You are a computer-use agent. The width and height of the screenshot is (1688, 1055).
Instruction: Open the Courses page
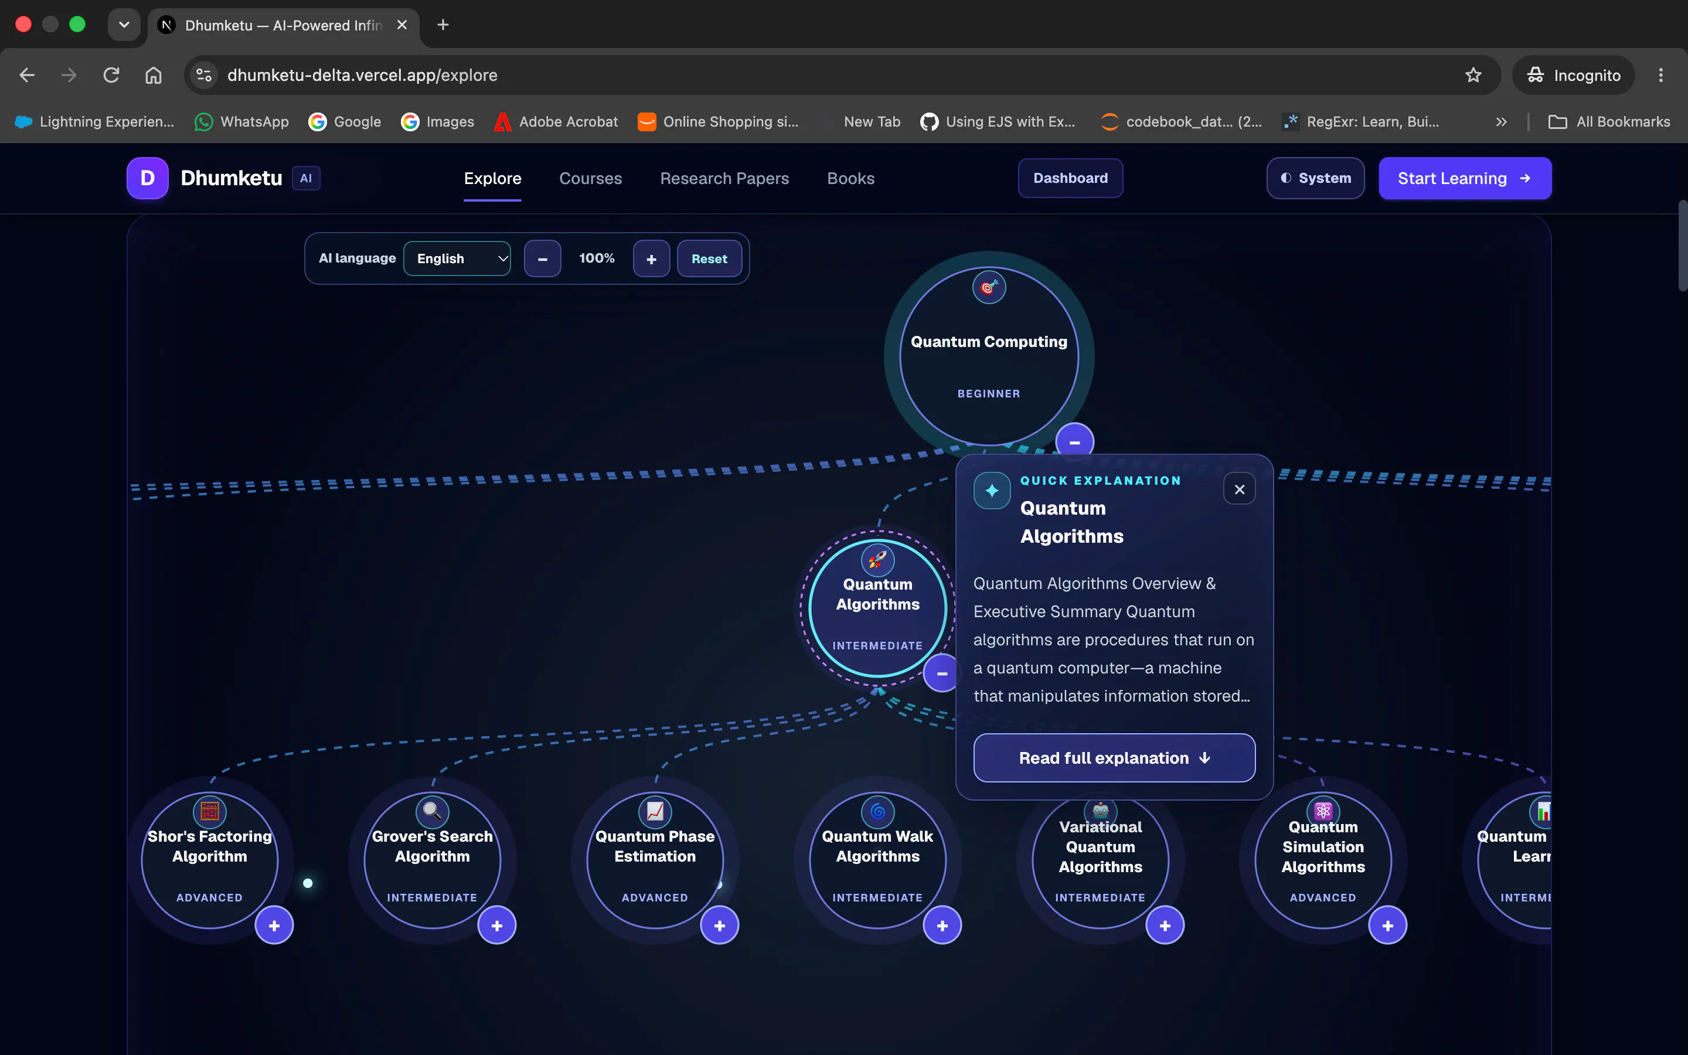click(x=590, y=179)
